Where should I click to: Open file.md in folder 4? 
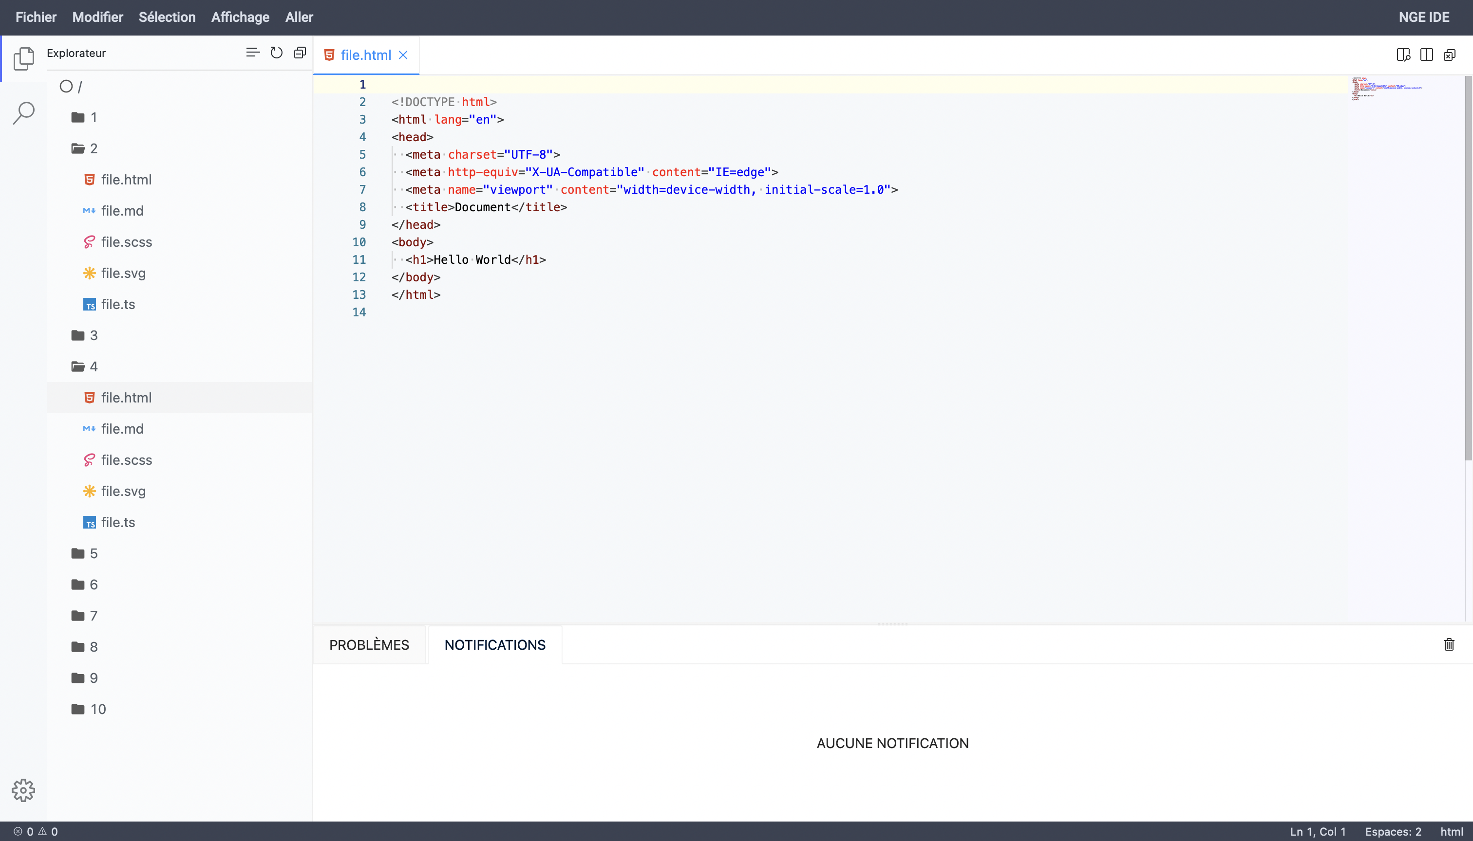[x=179, y=429]
